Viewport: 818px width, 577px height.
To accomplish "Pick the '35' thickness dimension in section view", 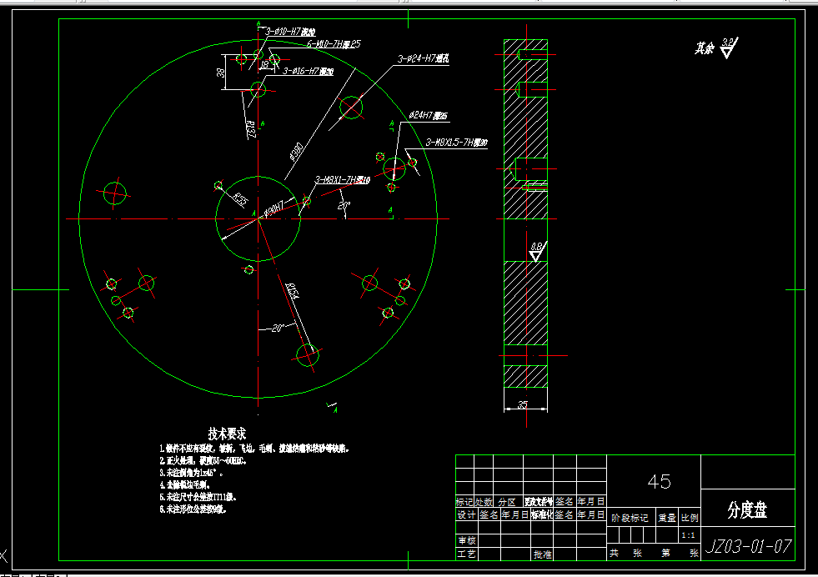I will click(523, 405).
